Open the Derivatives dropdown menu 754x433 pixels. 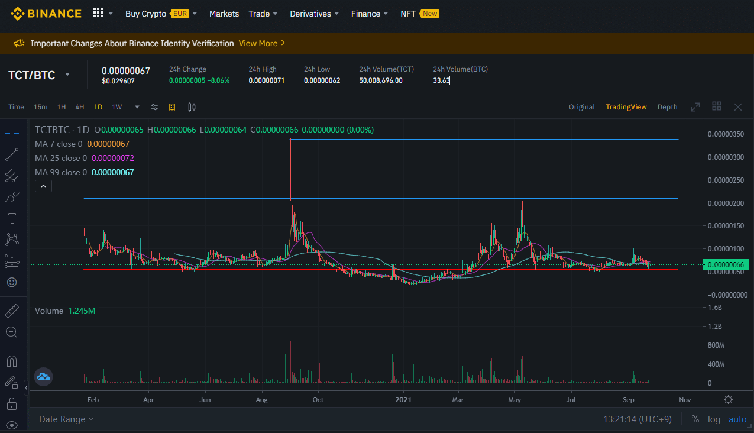point(315,14)
